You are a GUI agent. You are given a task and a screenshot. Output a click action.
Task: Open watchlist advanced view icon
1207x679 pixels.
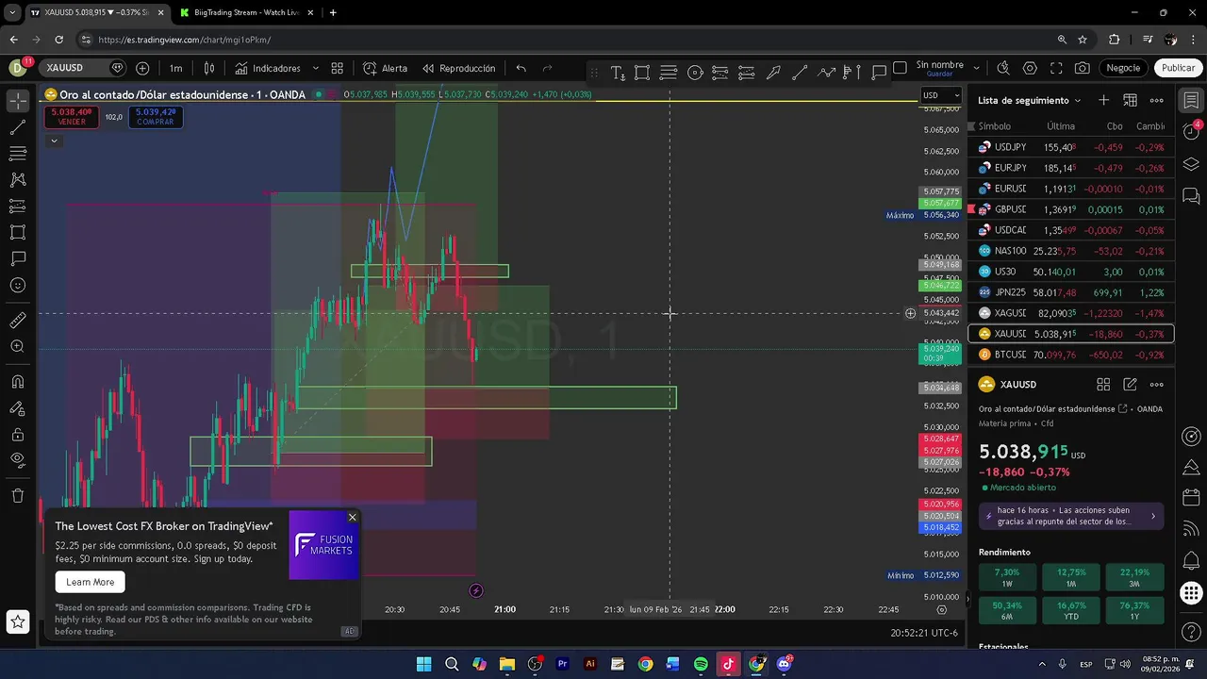click(x=1130, y=100)
